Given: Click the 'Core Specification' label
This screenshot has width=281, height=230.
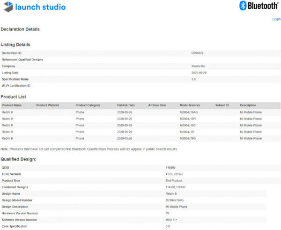Looking at the screenshot, I should tap(15, 226).
